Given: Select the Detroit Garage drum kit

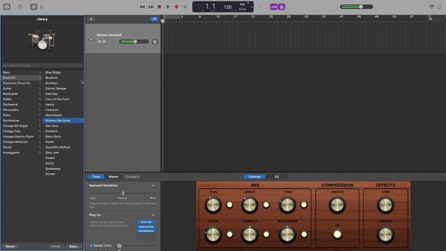Looking at the screenshot, I should [x=63, y=89].
